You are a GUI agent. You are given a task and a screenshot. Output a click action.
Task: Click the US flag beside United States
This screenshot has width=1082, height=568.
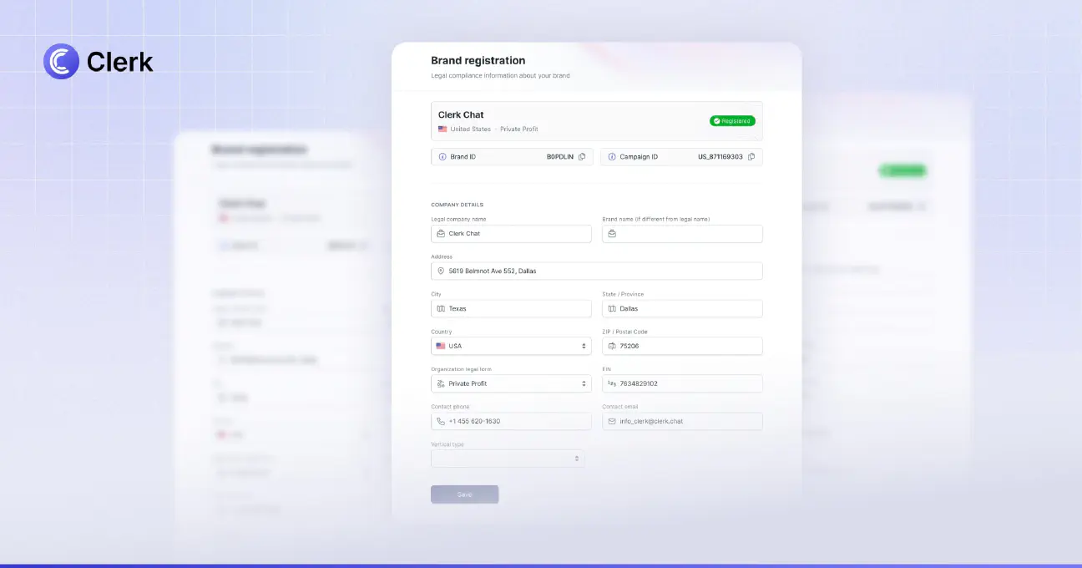tap(442, 129)
